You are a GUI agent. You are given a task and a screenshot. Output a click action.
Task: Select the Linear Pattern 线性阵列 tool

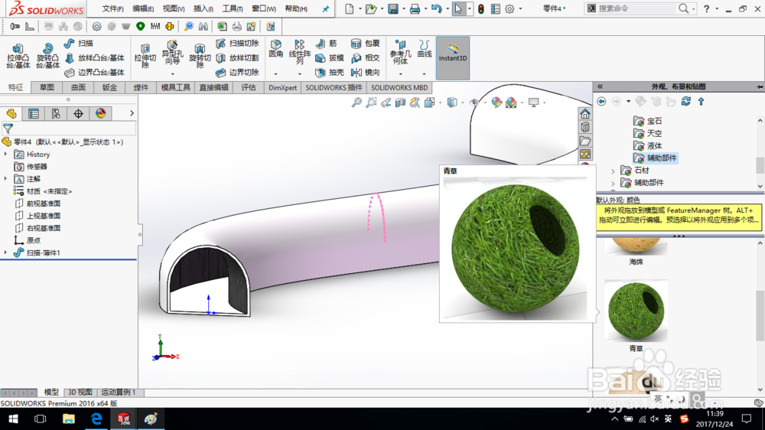pos(300,52)
